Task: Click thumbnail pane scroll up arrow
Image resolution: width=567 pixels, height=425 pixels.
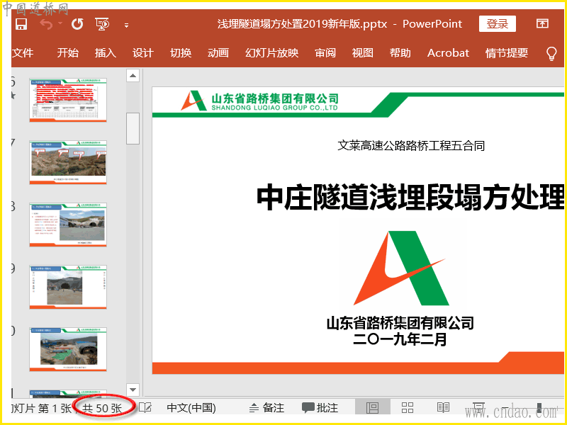Action: (x=133, y=76)
